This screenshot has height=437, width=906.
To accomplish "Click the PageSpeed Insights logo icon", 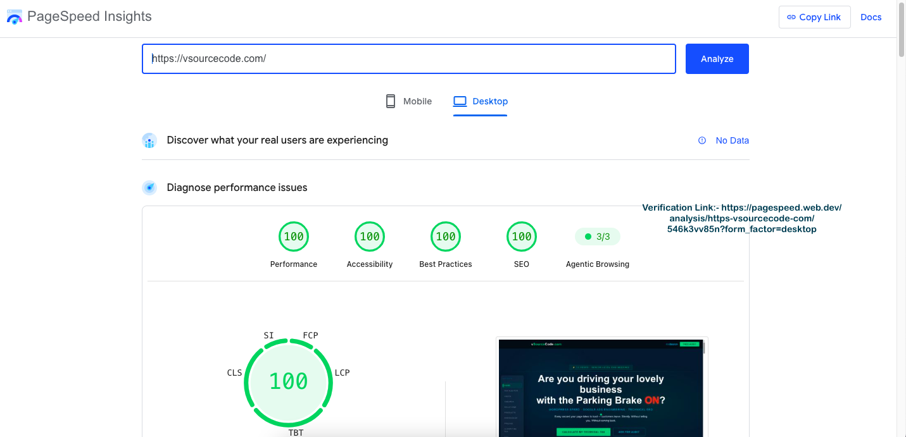I will 15,17.
